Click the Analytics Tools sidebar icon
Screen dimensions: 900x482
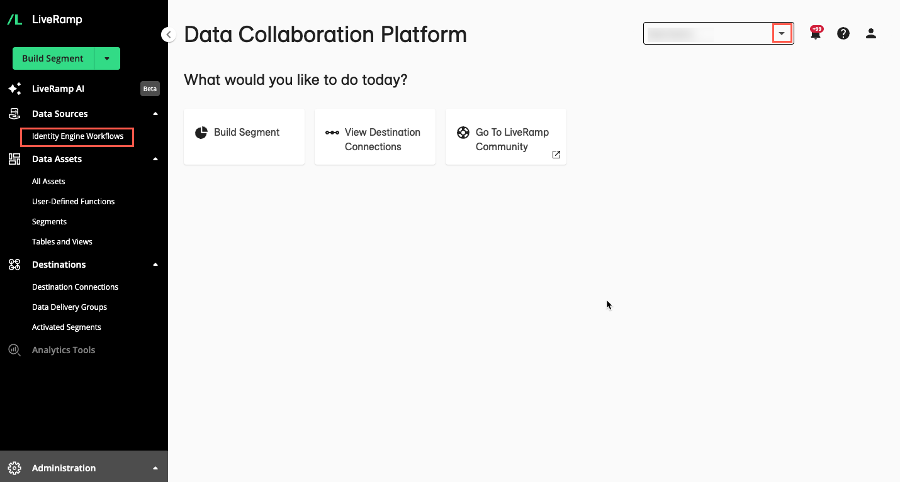[x=14, y=349]
